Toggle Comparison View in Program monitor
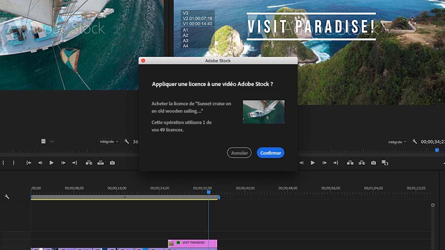 tap(385, 163)
